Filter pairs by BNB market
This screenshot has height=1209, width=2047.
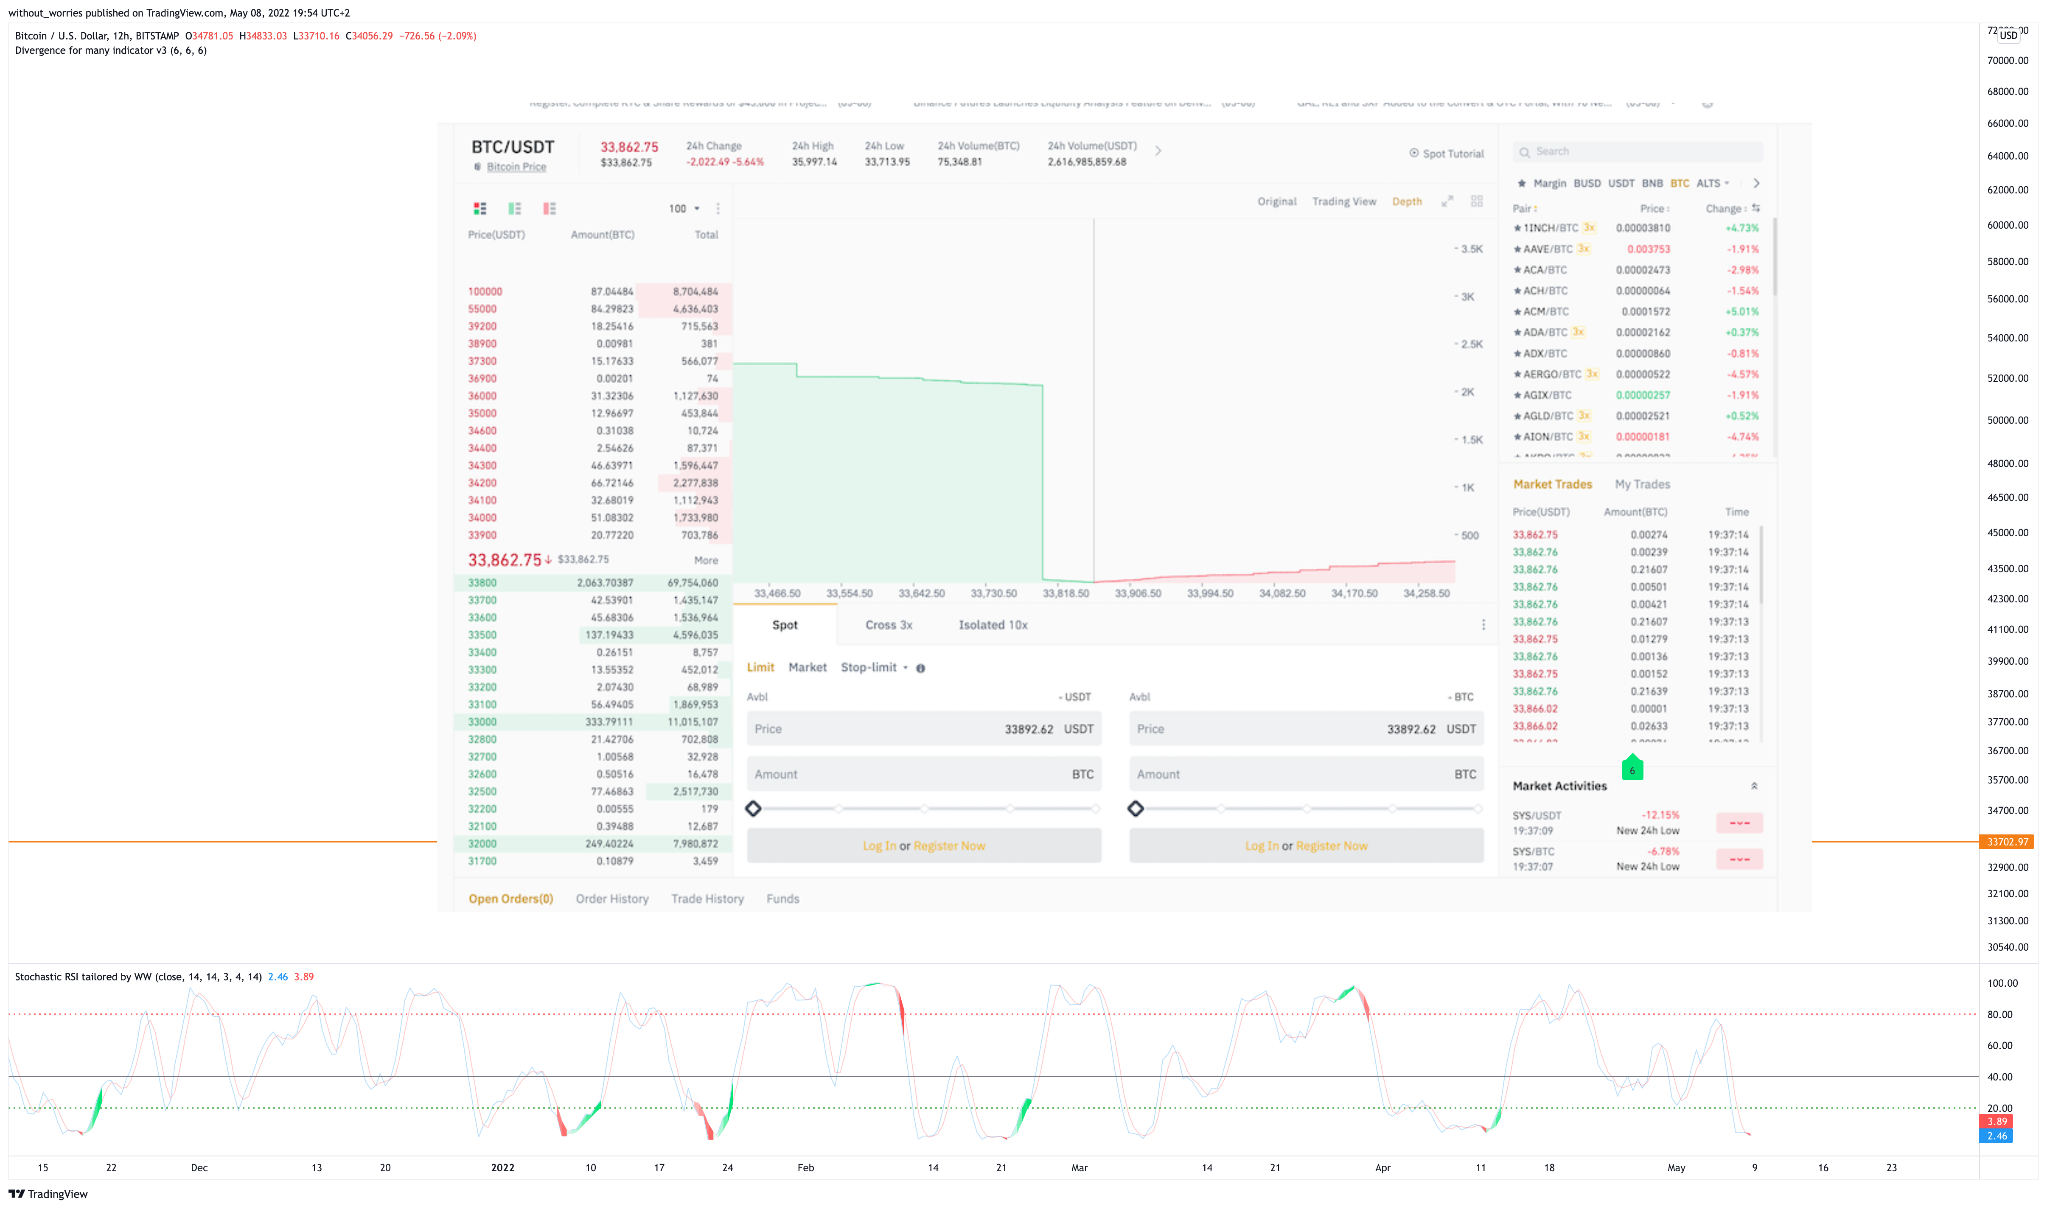pos(1652,183)
